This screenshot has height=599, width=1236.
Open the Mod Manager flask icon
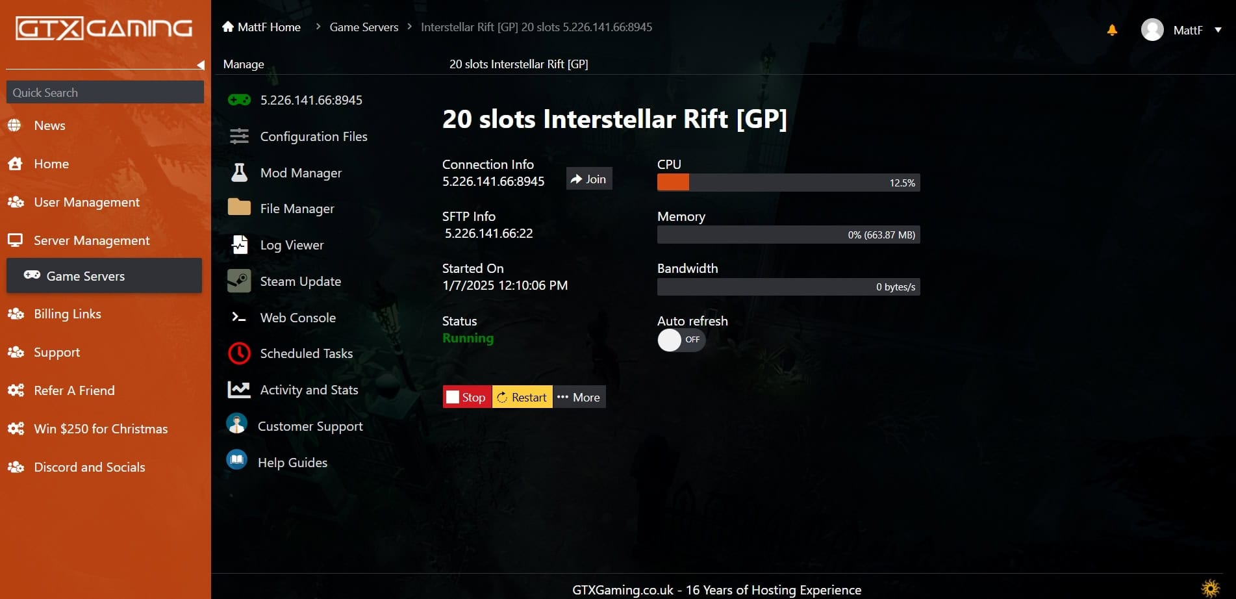click(239, 173)
